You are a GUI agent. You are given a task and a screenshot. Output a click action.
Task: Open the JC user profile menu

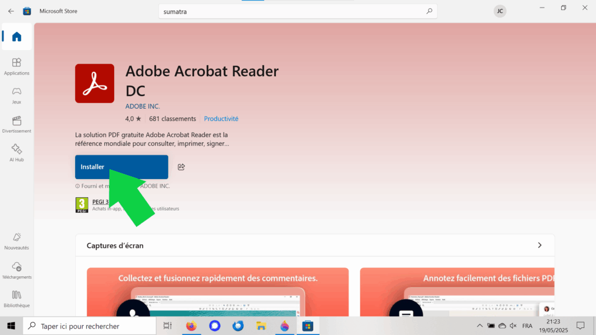[499, 11]
